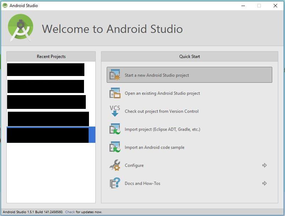Expand the Configure submenu arrow
The width and height of the screenshot is (285, 216).
coord(264,165)
